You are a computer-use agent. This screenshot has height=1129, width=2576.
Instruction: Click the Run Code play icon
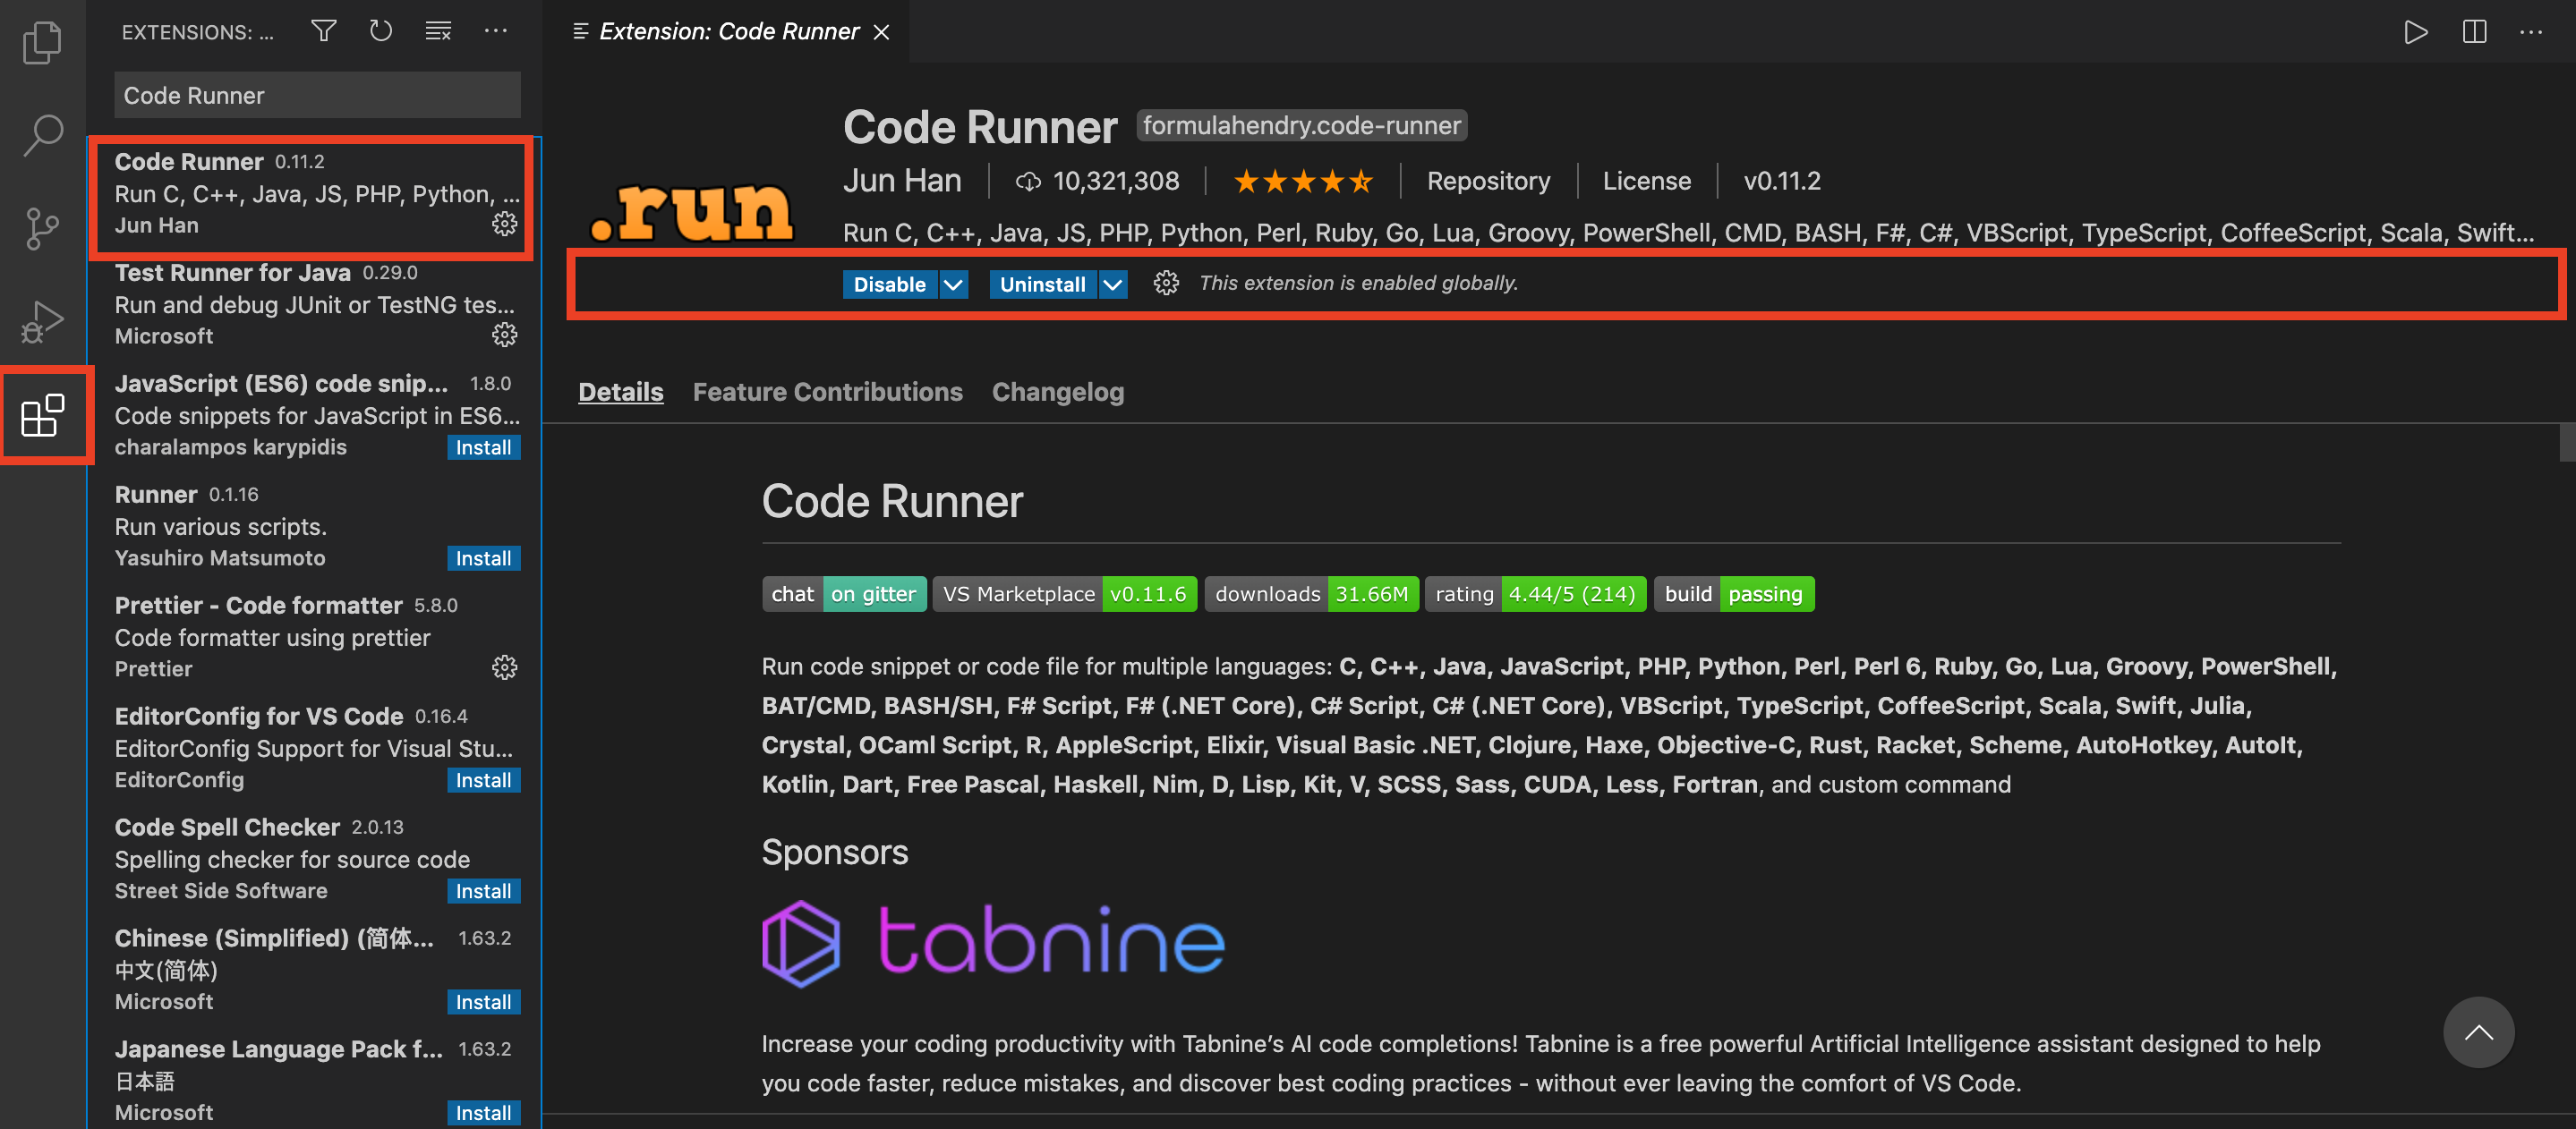(x=2415, y=32)
